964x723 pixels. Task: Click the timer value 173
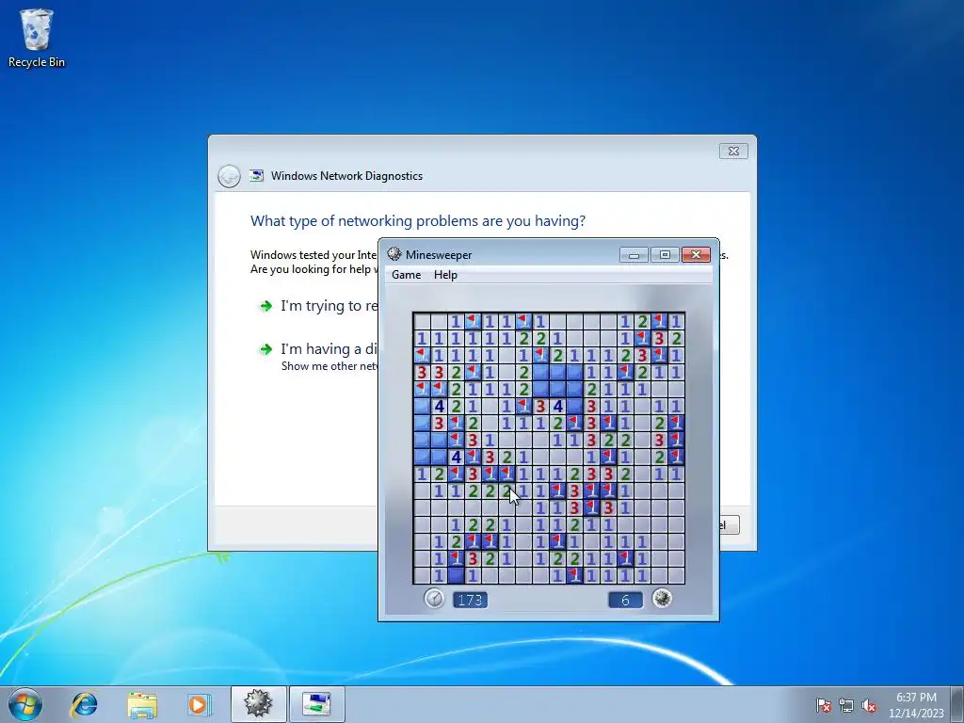[471, 600]
